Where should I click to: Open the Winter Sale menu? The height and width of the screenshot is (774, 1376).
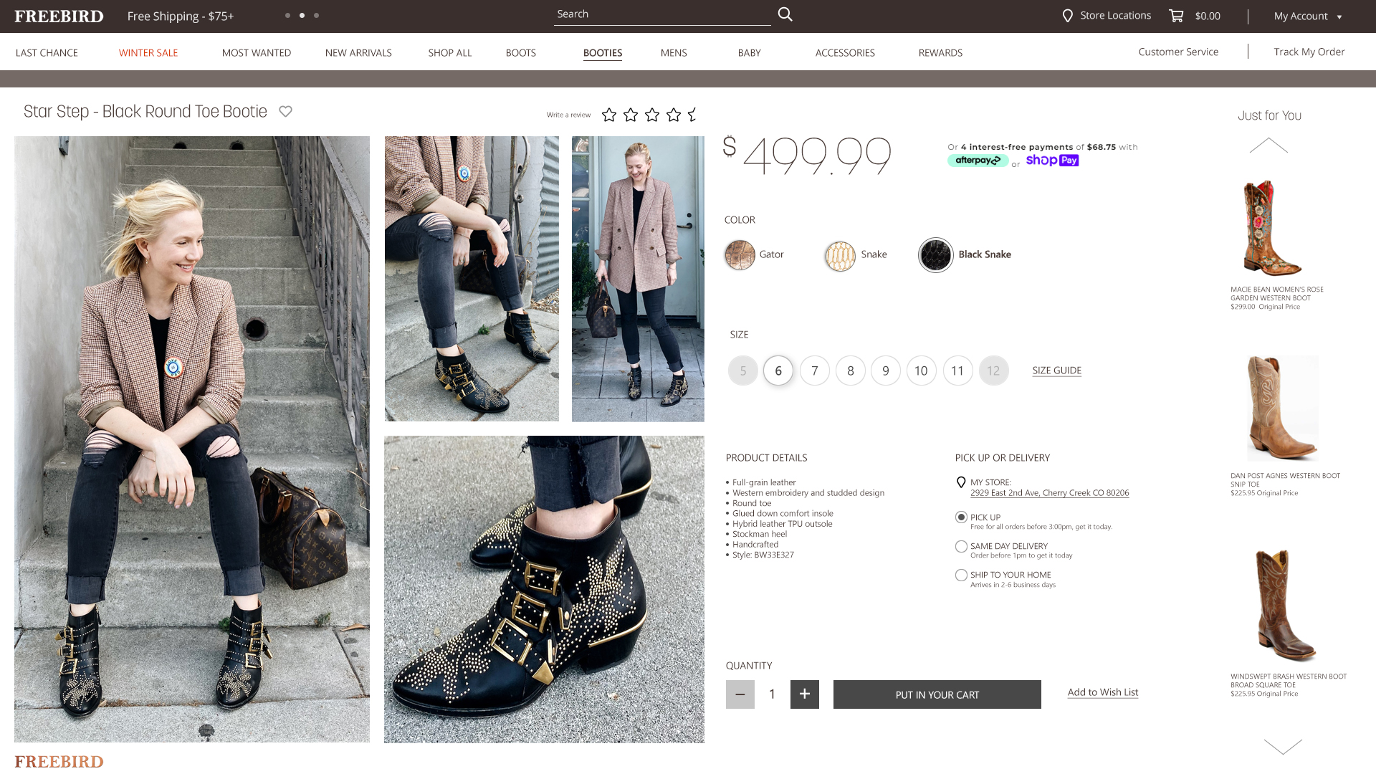[x=148, y=52]
